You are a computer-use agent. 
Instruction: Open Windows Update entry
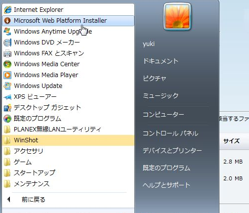pos(68,86)
